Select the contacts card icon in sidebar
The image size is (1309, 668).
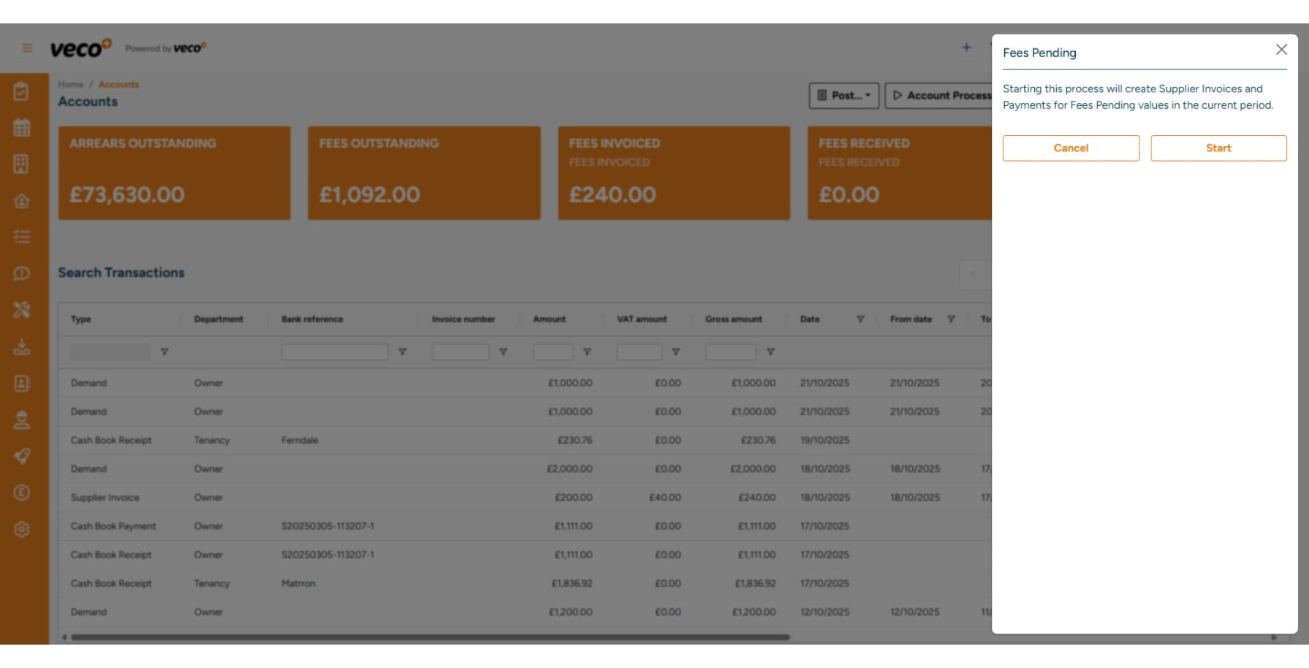coord(22,382)
